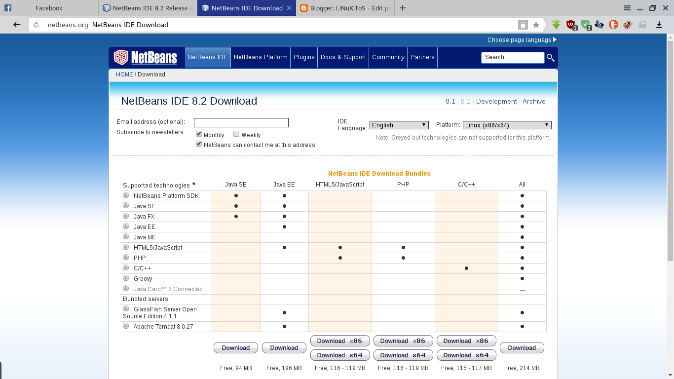Open Docs & Support menu item
The image size is (674, 379).
tap(343, 57)
